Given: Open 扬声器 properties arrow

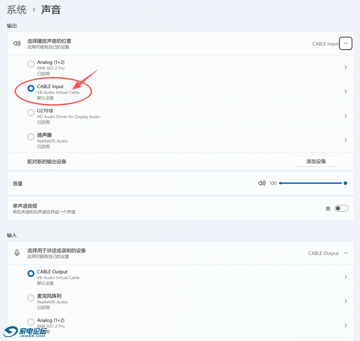Looking at the screenshot, I should coord(346,140).
